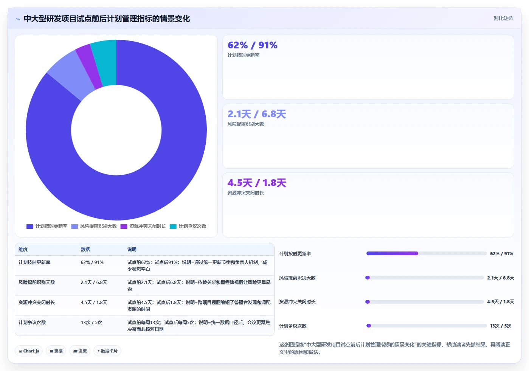
Task: Click the 62% / 91% value after the progress bar
Action: (501, 254)
